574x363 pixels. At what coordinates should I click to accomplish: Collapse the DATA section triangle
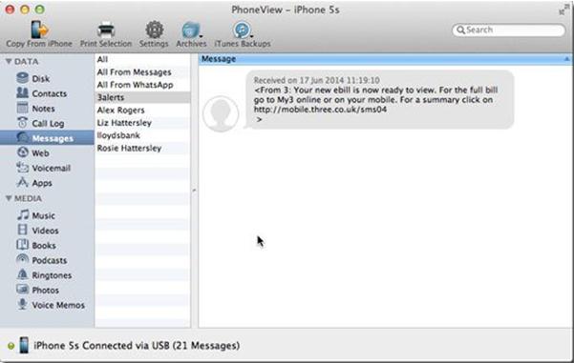tap(9, 61)
